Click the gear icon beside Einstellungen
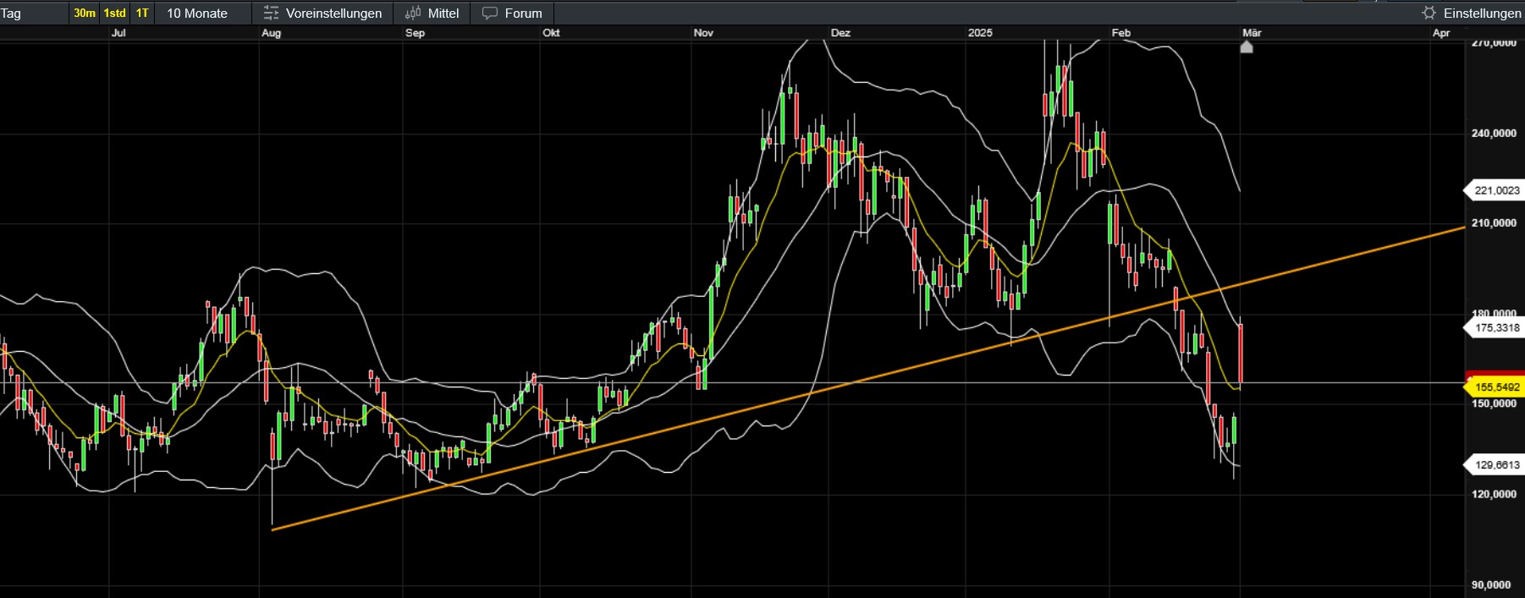This screenshot has width=1525, height=598. click(1429, 13)
